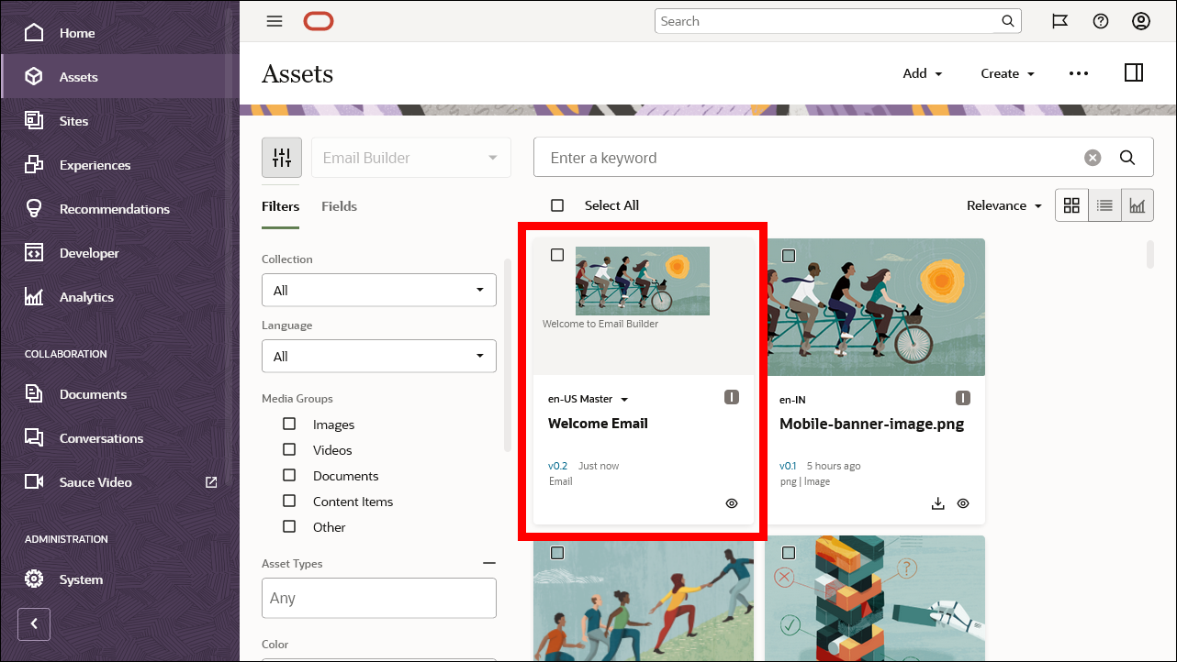Download the Mobile-banner-image.png asset
Screen dimensions: 1177x662
tap(937, 502)
